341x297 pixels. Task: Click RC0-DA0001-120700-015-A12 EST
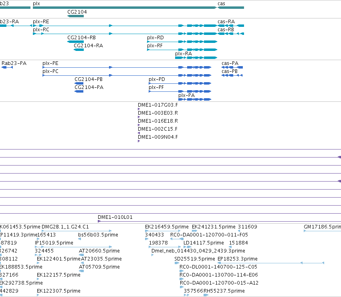pos(182,287)
